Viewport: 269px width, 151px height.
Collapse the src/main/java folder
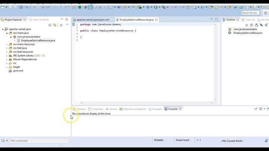click(7, 33)
